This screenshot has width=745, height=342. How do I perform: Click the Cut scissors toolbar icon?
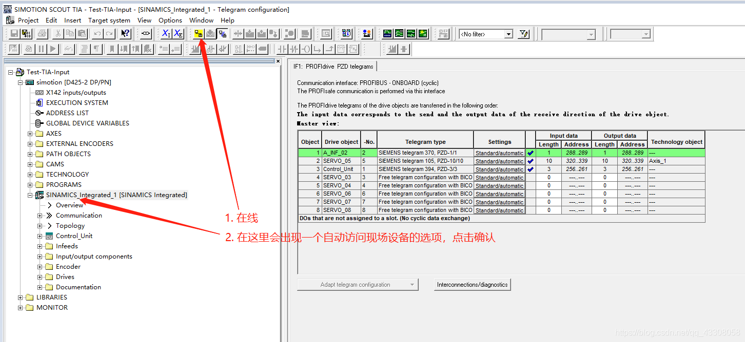click(58, 34)
